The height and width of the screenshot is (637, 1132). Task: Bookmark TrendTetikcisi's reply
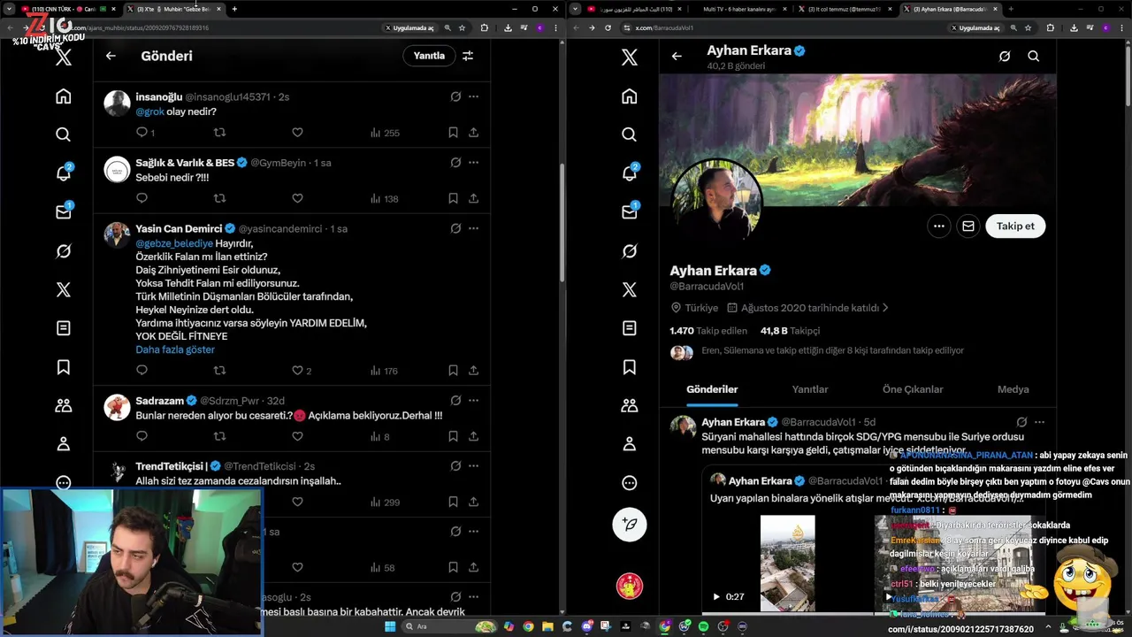453,502
